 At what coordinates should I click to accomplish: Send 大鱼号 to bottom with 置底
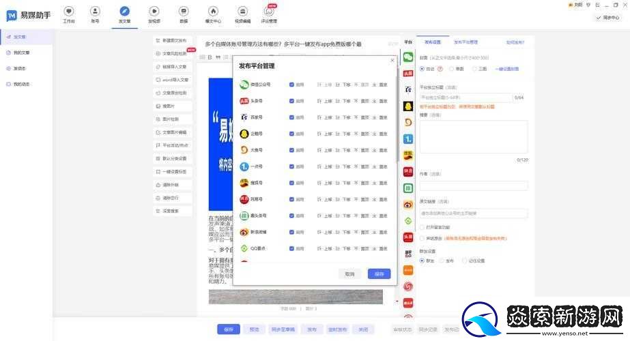(380, 150)
